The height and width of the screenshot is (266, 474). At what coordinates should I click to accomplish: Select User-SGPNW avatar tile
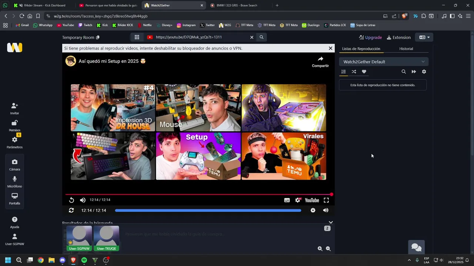[79, 239]
